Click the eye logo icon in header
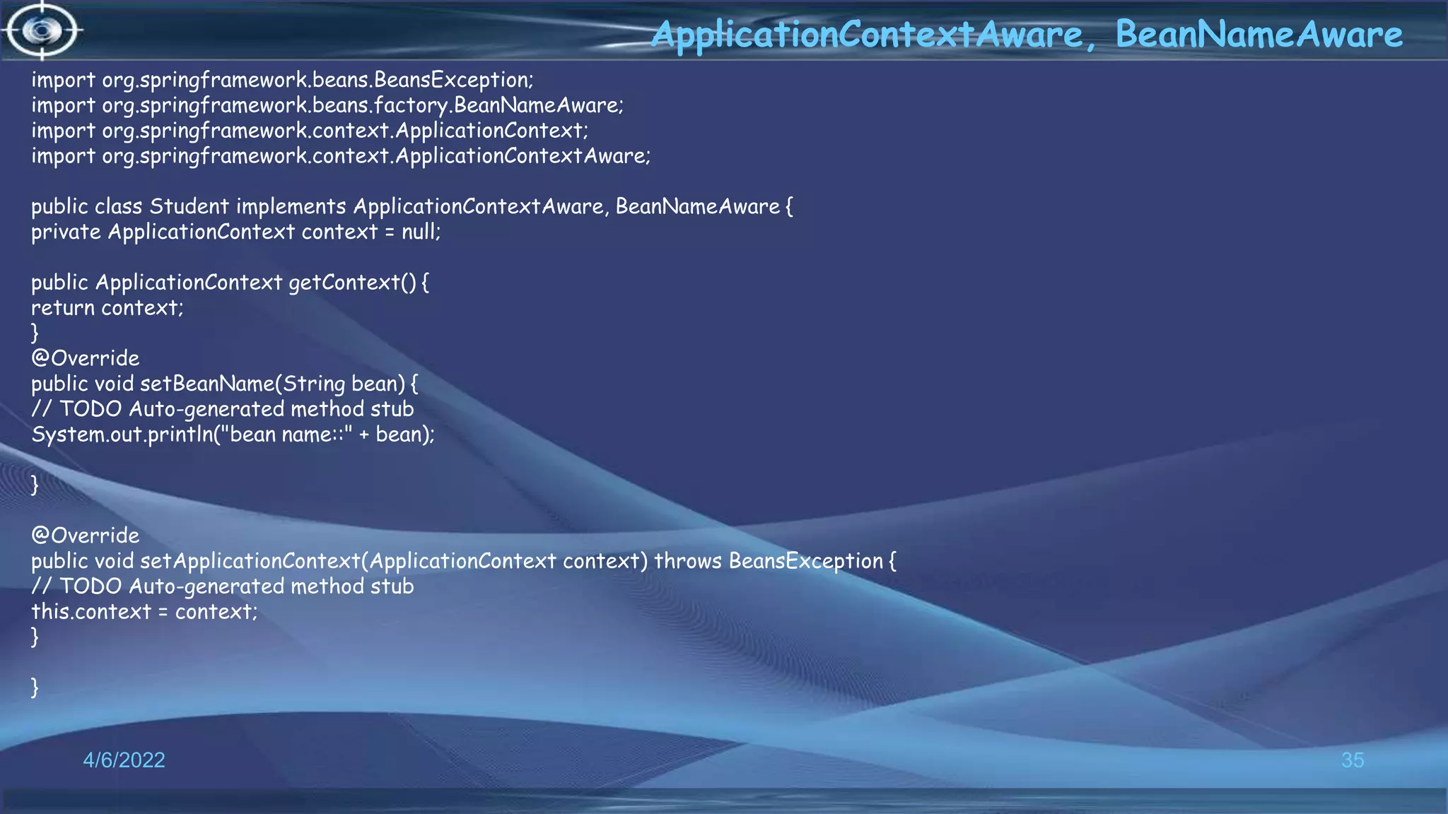 click(x=42, y=30)
